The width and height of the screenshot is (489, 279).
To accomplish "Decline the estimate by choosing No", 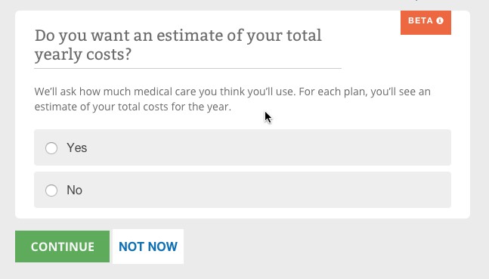I will 51,191.
